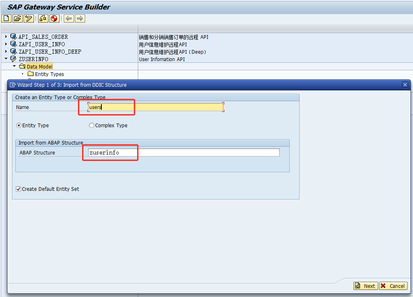Expand the API_SALES_ORDER project node
Image resolution: width=413 pixels, height=297 pixels.
click(x=5, y=37)
